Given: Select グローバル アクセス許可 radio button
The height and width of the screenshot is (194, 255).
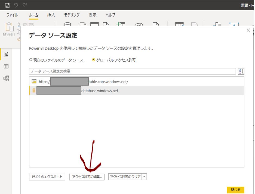Looking at the screenshot, I should point(94,60).
